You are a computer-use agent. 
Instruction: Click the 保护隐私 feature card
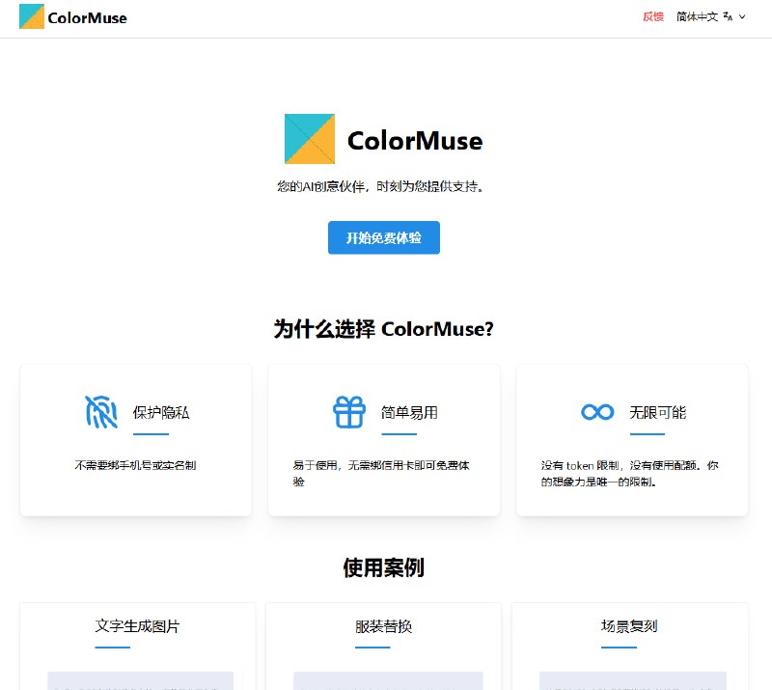(x=135, y=439)
